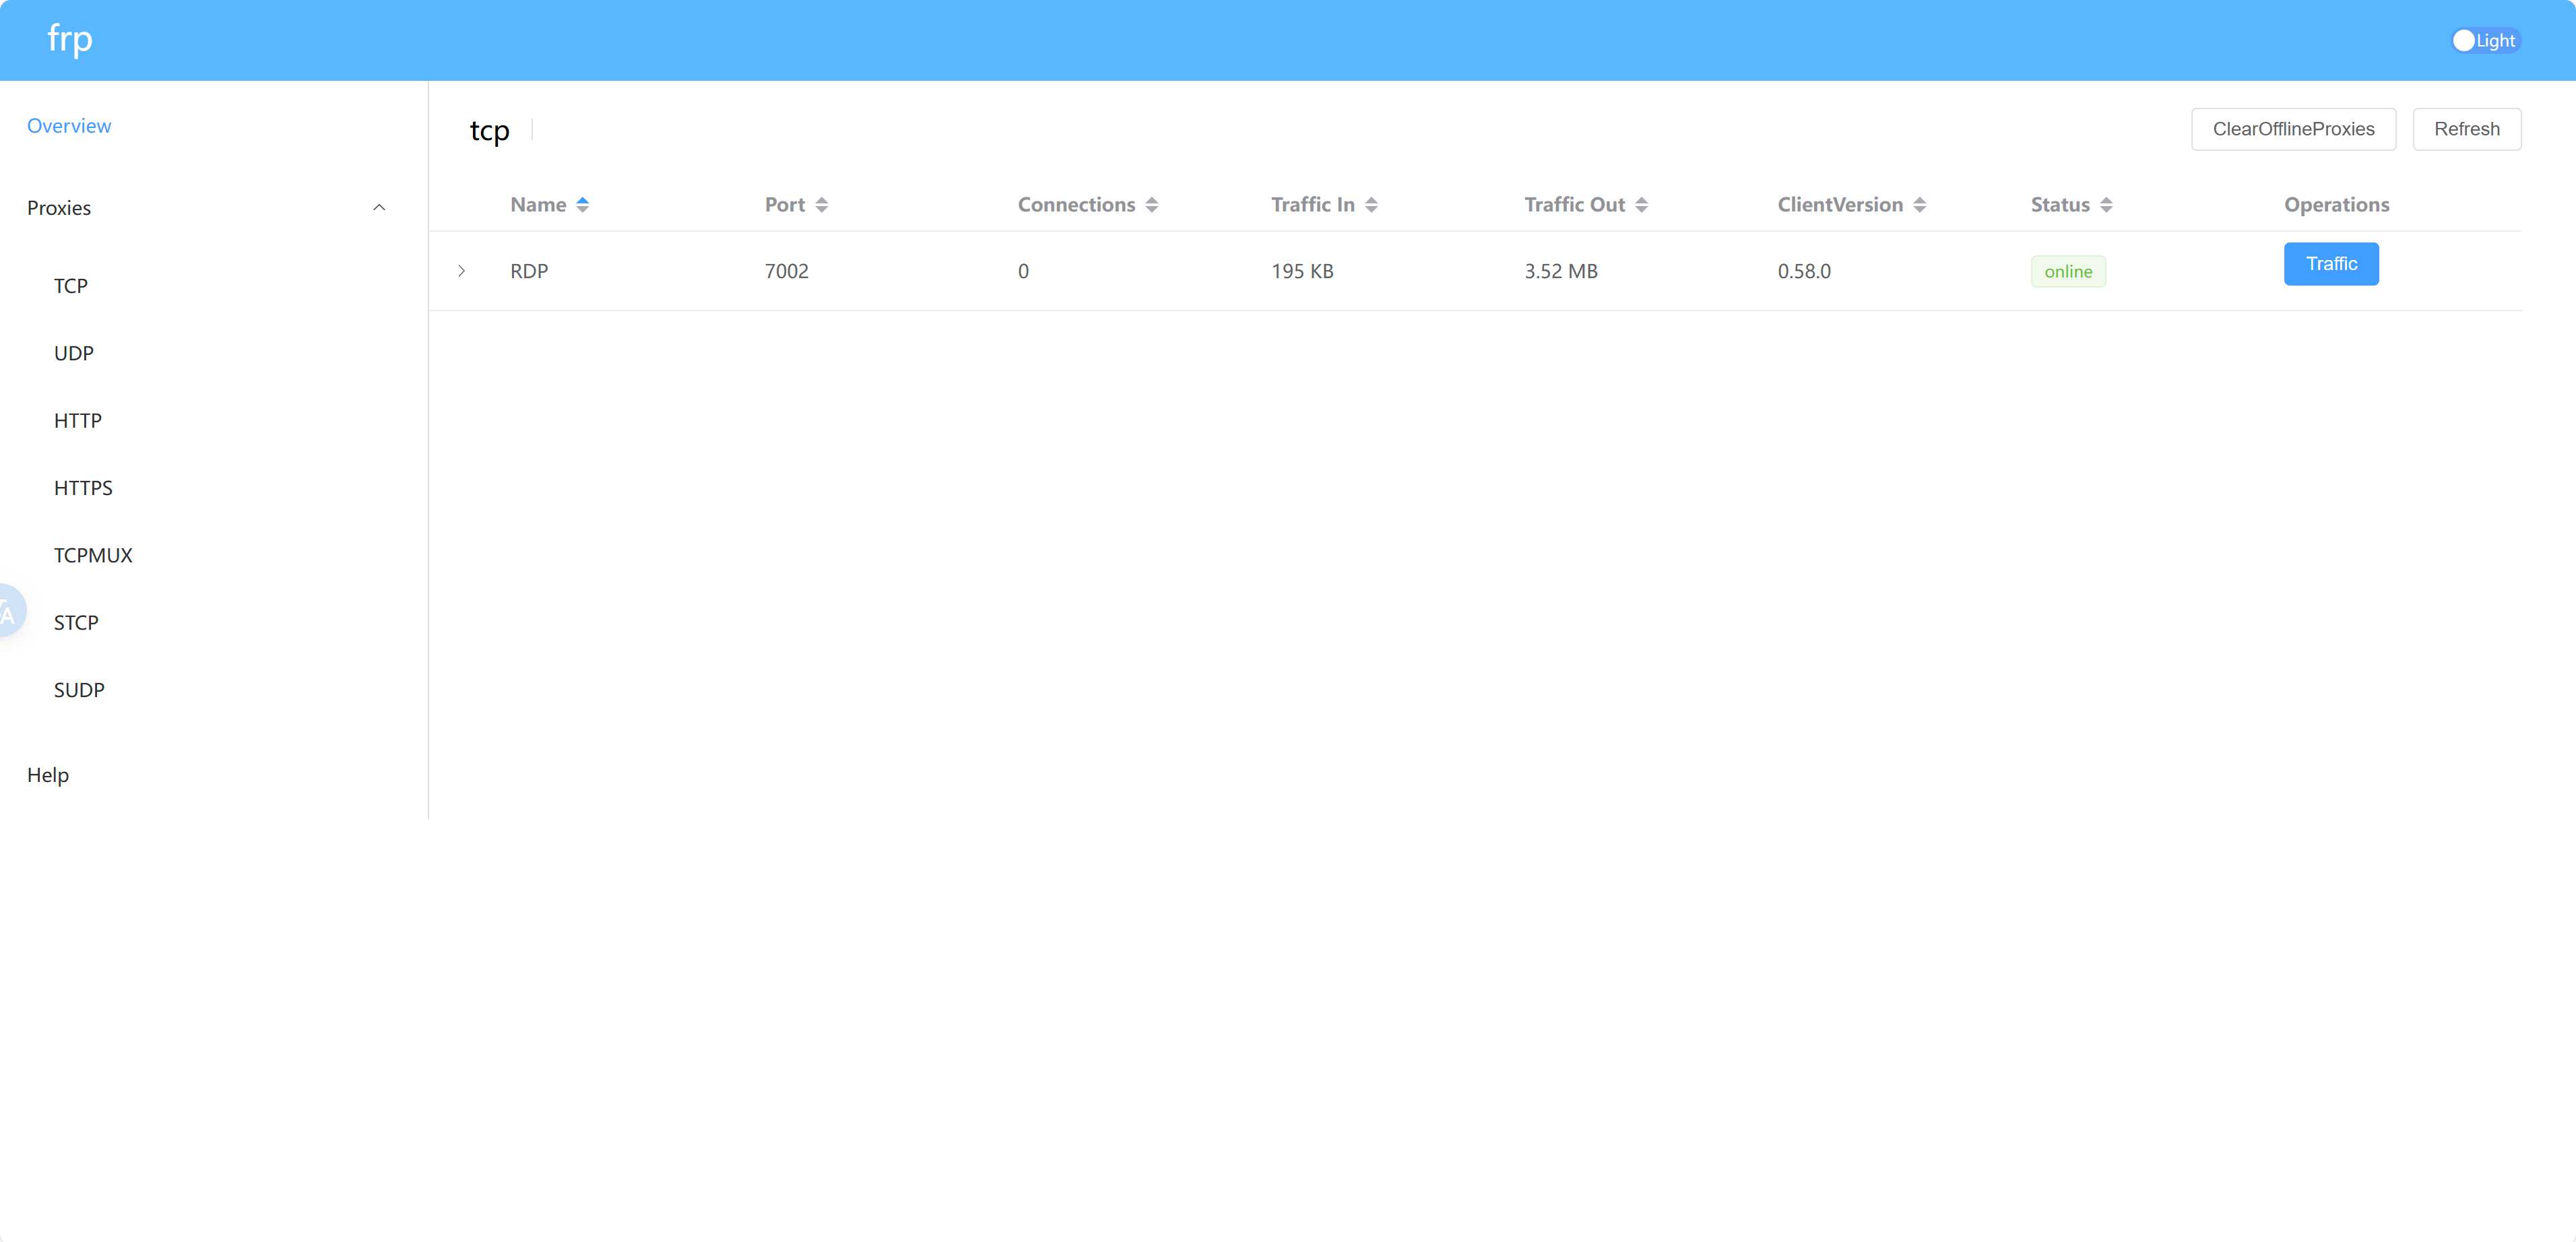Viewport: 2576px width, 1242px height.
Task: Collapse the Proxies menu section
Action: click(207, 208)
